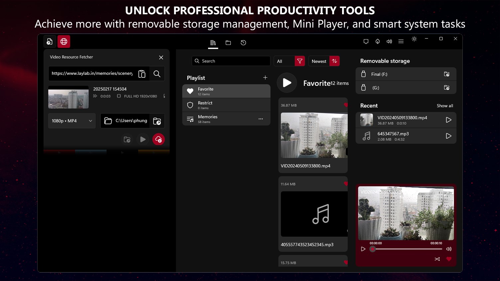Select the Favorite playlist
The height and width of the screenshot is (281, 500).
click(226, 91)
